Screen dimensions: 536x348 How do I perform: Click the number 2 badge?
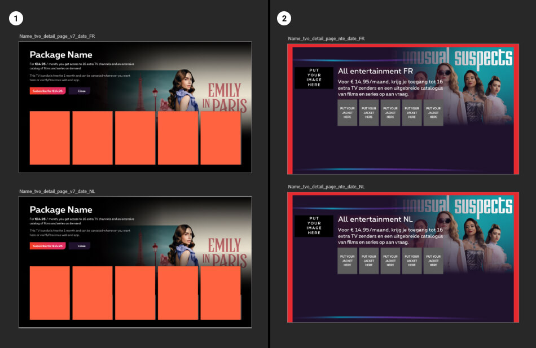pyautogui.click(x=284, y=19)
